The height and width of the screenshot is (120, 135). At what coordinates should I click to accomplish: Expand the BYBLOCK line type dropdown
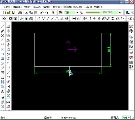pos(120,13)
